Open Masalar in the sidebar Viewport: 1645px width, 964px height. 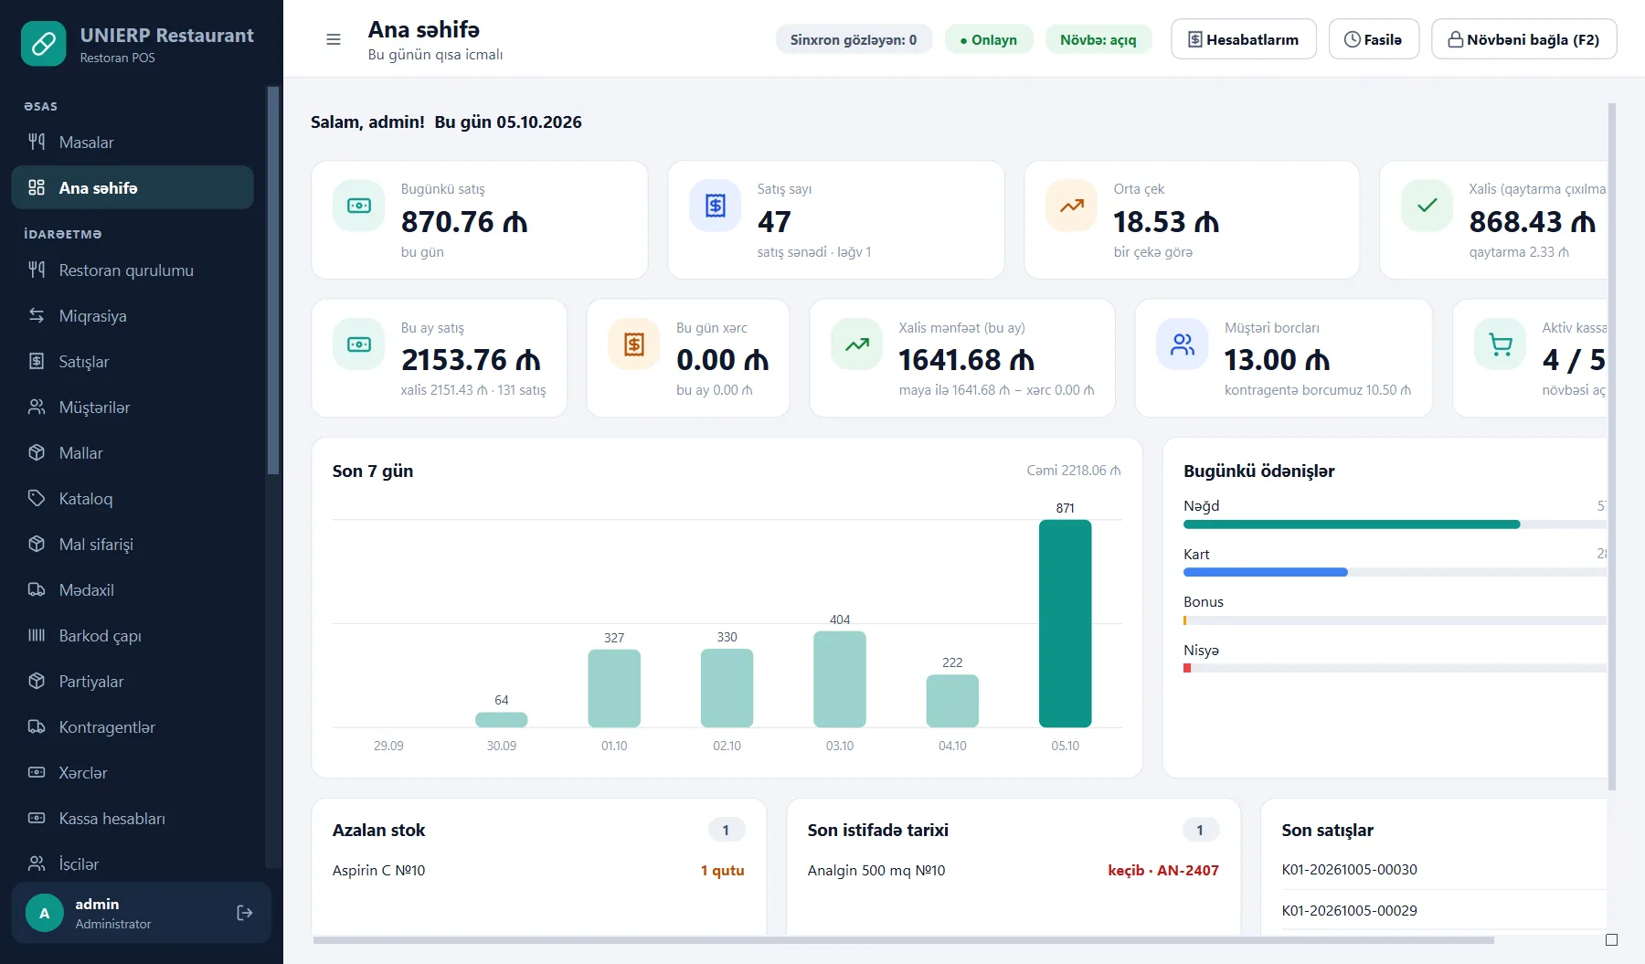point(133,142)
